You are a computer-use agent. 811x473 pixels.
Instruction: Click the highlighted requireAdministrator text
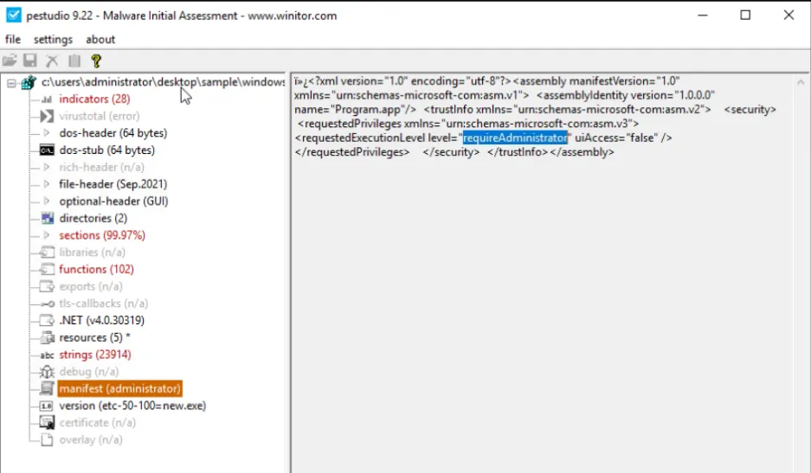pyautogui.click(x=515, y=137)
